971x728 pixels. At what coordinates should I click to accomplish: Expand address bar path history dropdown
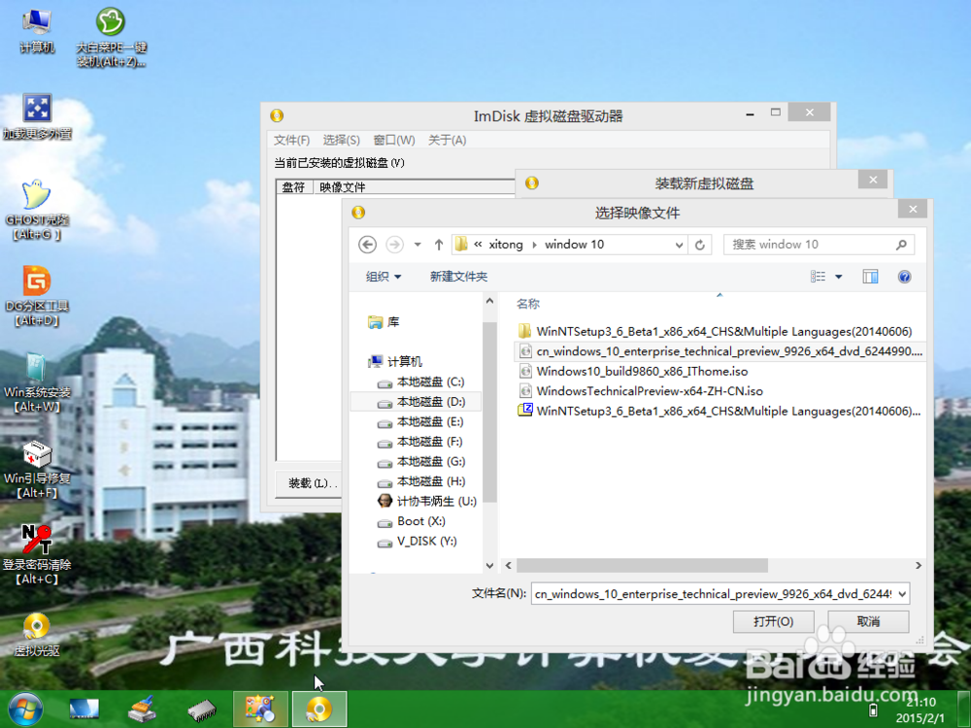[680, 246]
